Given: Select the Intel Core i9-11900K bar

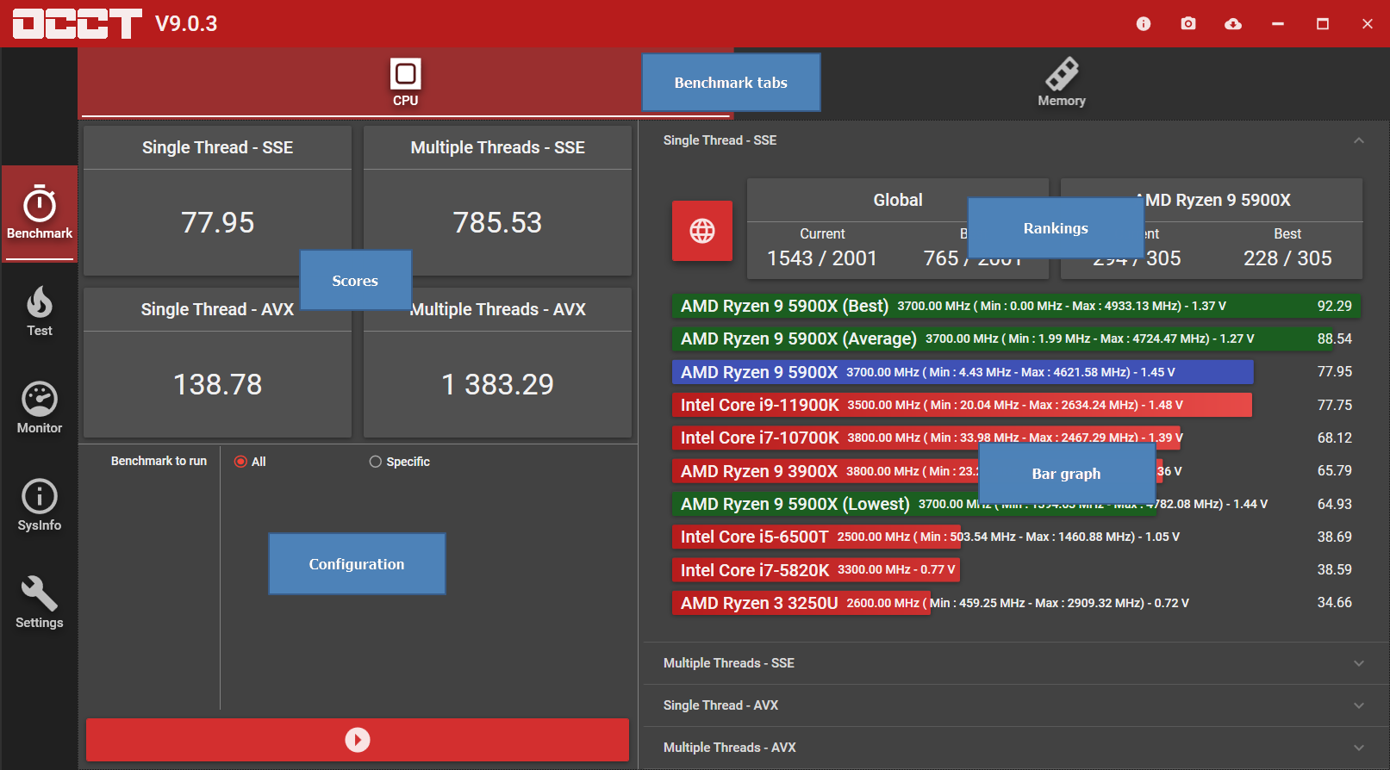Looking at the screenshot, I should 962,405.
